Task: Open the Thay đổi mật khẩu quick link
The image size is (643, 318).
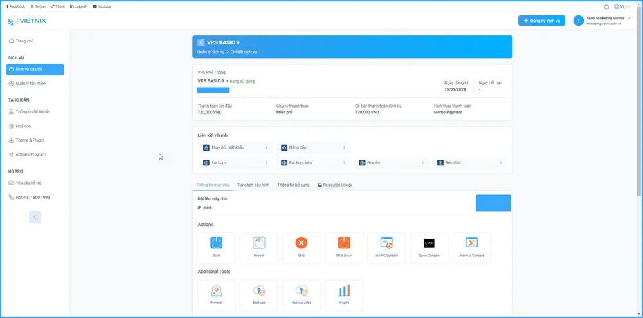Action: pyautogui.click(x=235, y=147)
